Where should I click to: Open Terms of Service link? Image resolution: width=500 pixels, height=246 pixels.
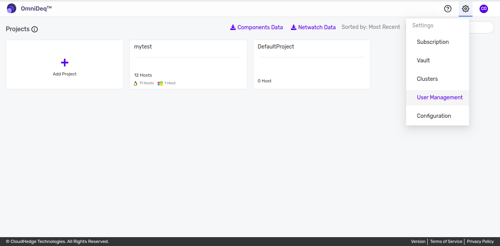(446, 241)
